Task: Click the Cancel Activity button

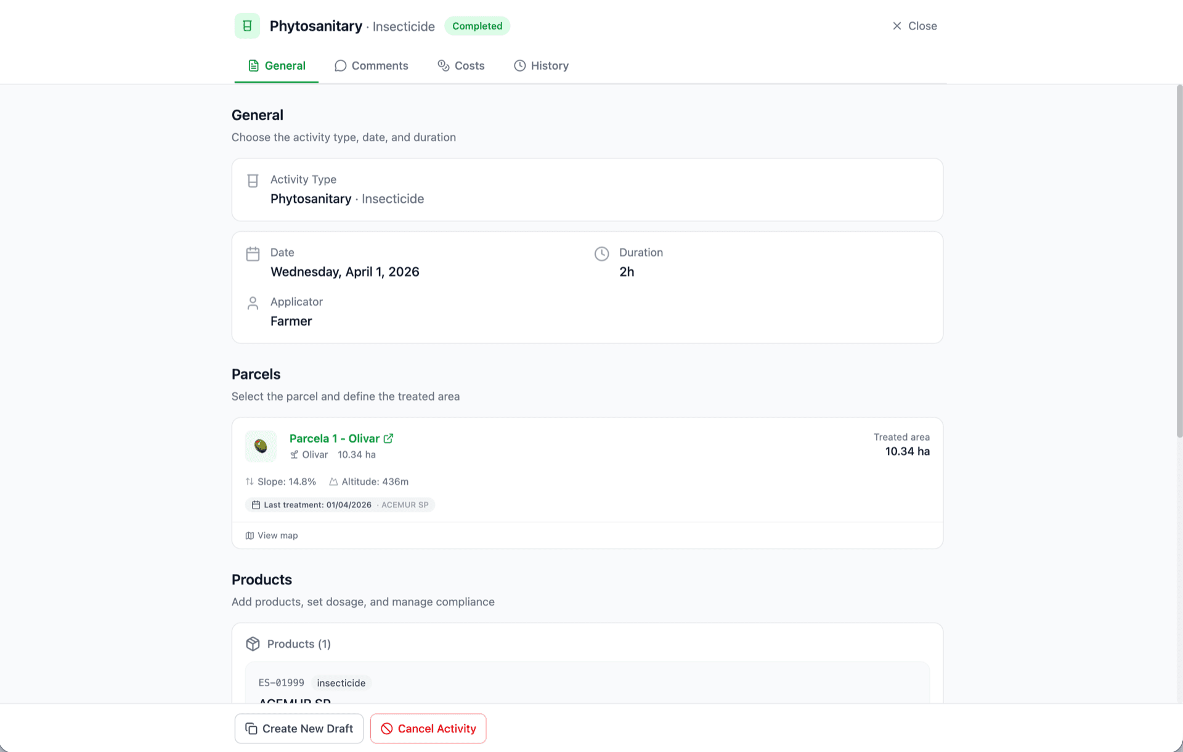Action: point(428,729)
